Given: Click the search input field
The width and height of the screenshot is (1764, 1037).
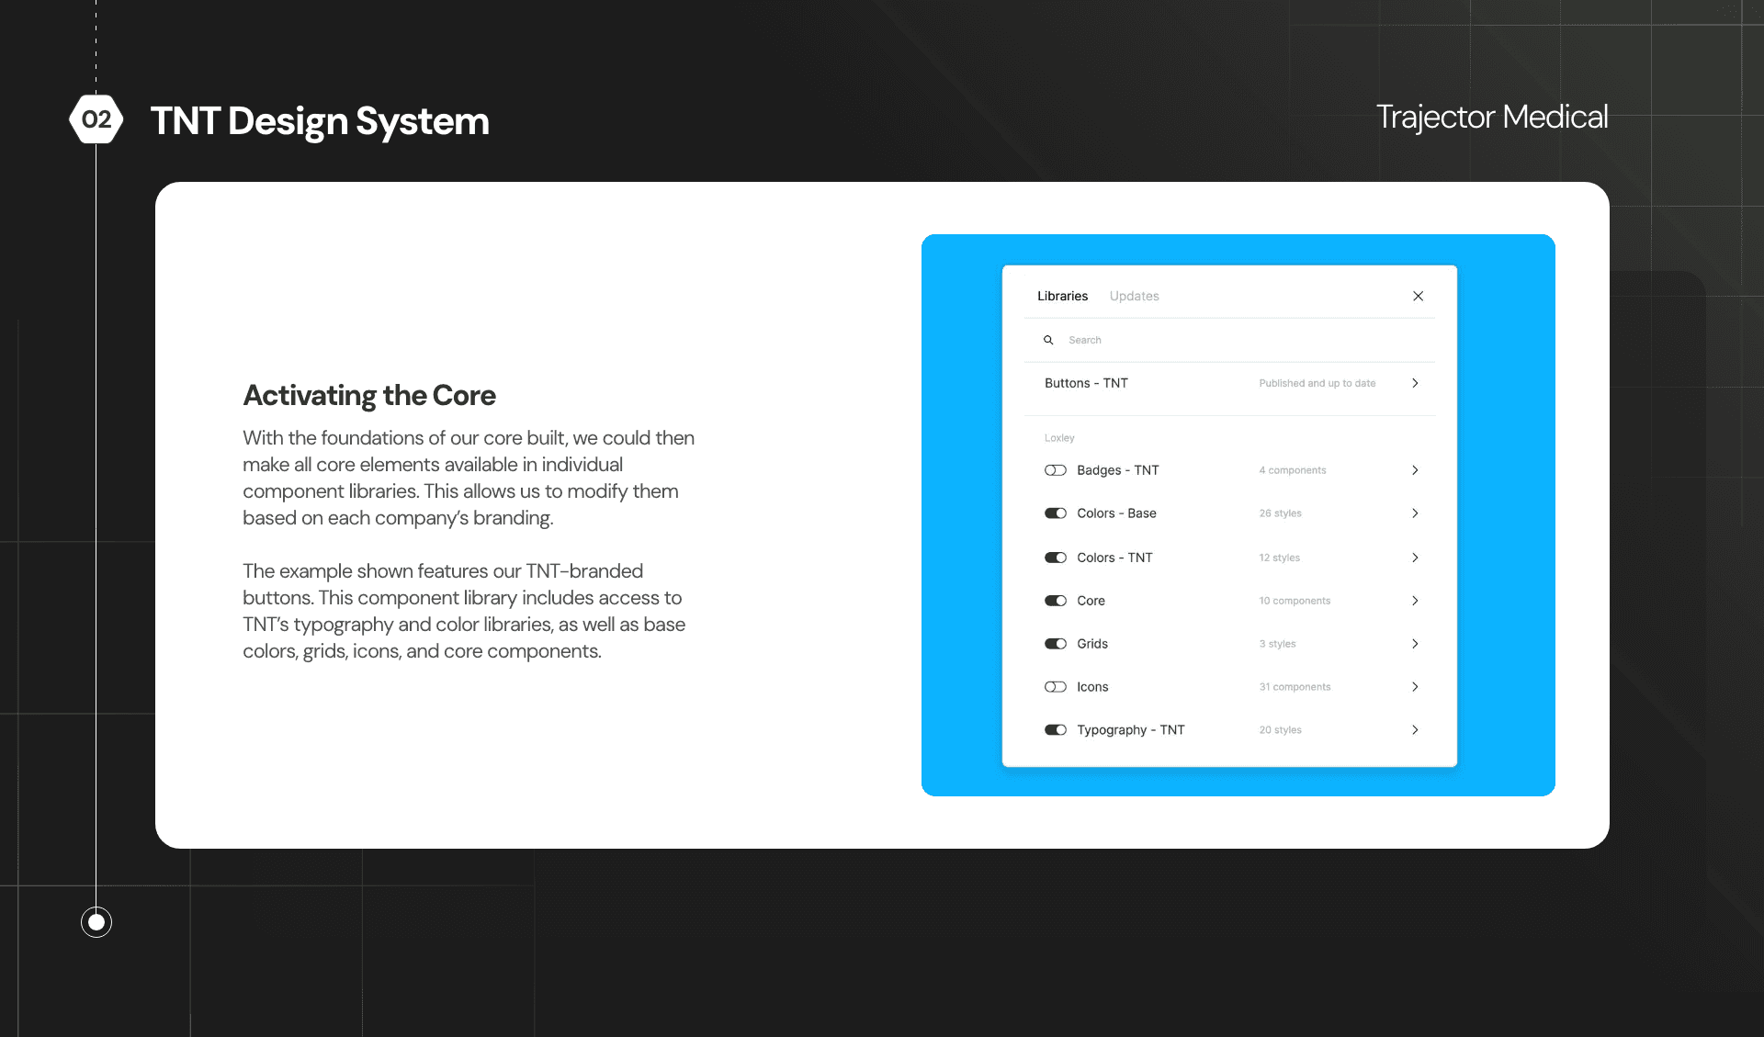Looking at the screenshot, I should (x=1148, y=340).
